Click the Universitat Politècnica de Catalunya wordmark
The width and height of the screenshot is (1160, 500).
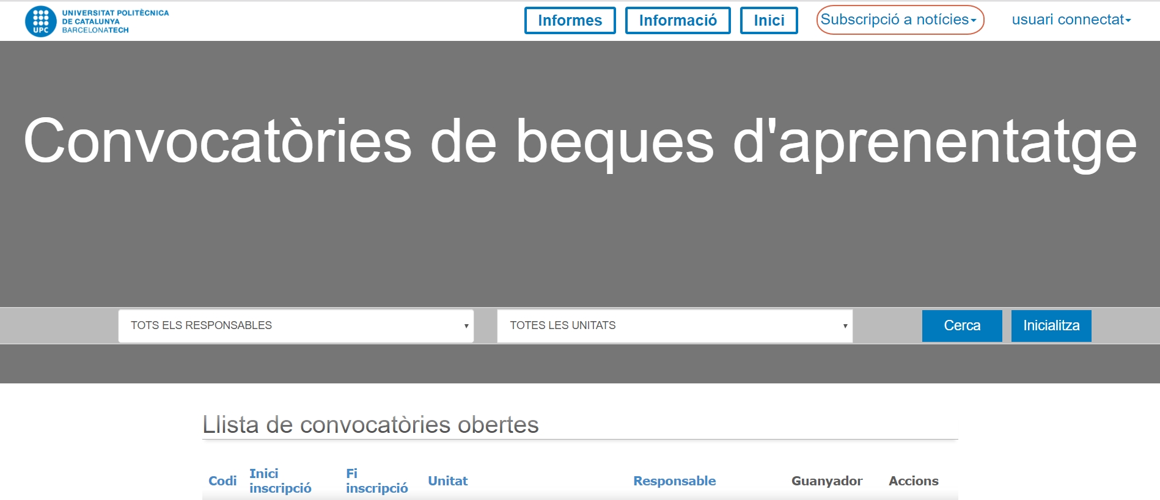[115, 21]
